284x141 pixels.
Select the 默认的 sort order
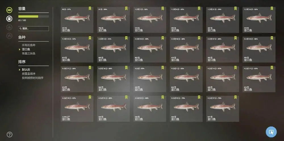[26, 70]
